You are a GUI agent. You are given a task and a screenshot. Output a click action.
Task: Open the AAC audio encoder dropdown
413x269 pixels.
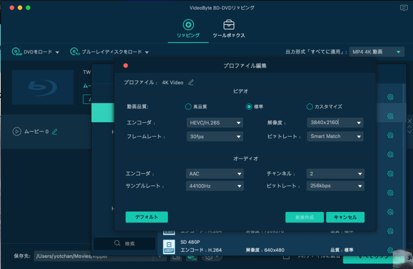tap(215, 174)
